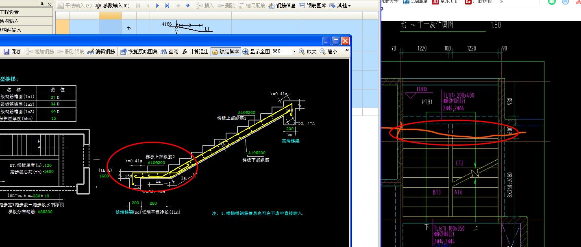The width and height of the screenshot is (581, 247).
Task: Open the 139邮箱 browser bookmark
Action: point(415,2)
